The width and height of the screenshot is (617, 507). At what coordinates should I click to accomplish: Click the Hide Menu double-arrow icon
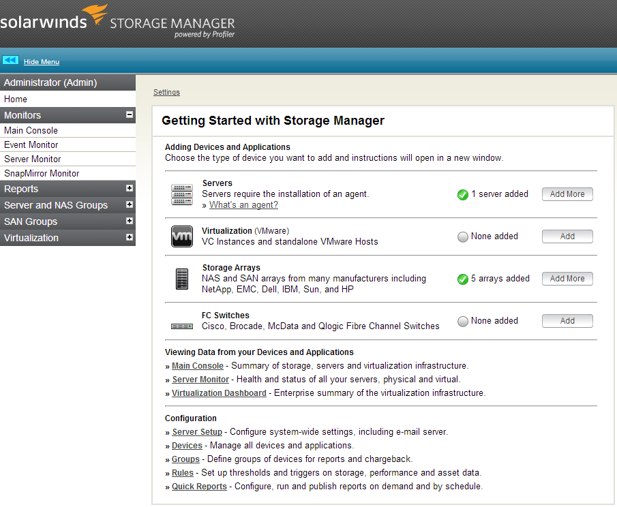click(10, 61)
